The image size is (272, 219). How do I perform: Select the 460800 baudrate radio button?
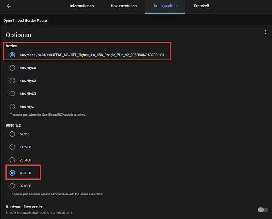pyautogui.click(x=12, y=173)
